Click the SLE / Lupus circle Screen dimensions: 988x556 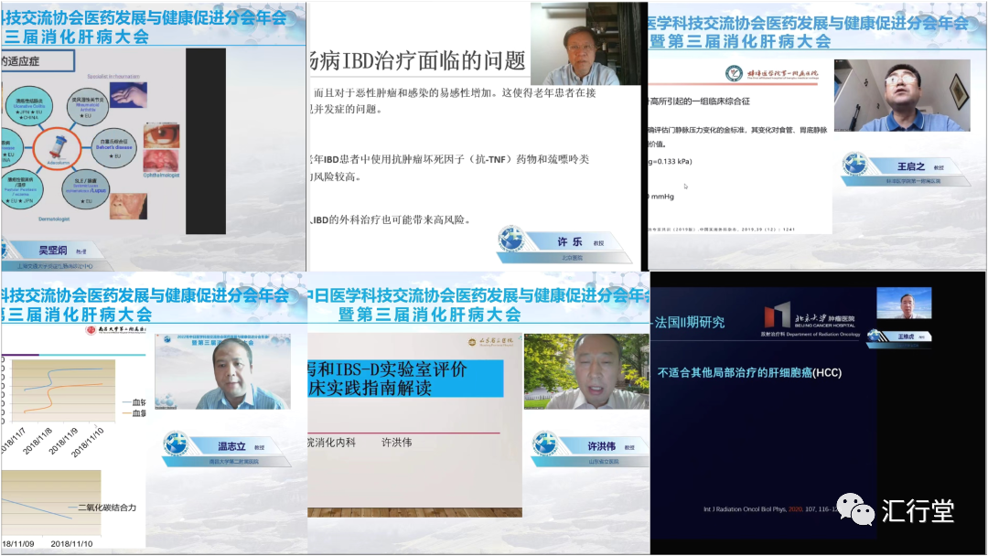(x=85, y=189)
